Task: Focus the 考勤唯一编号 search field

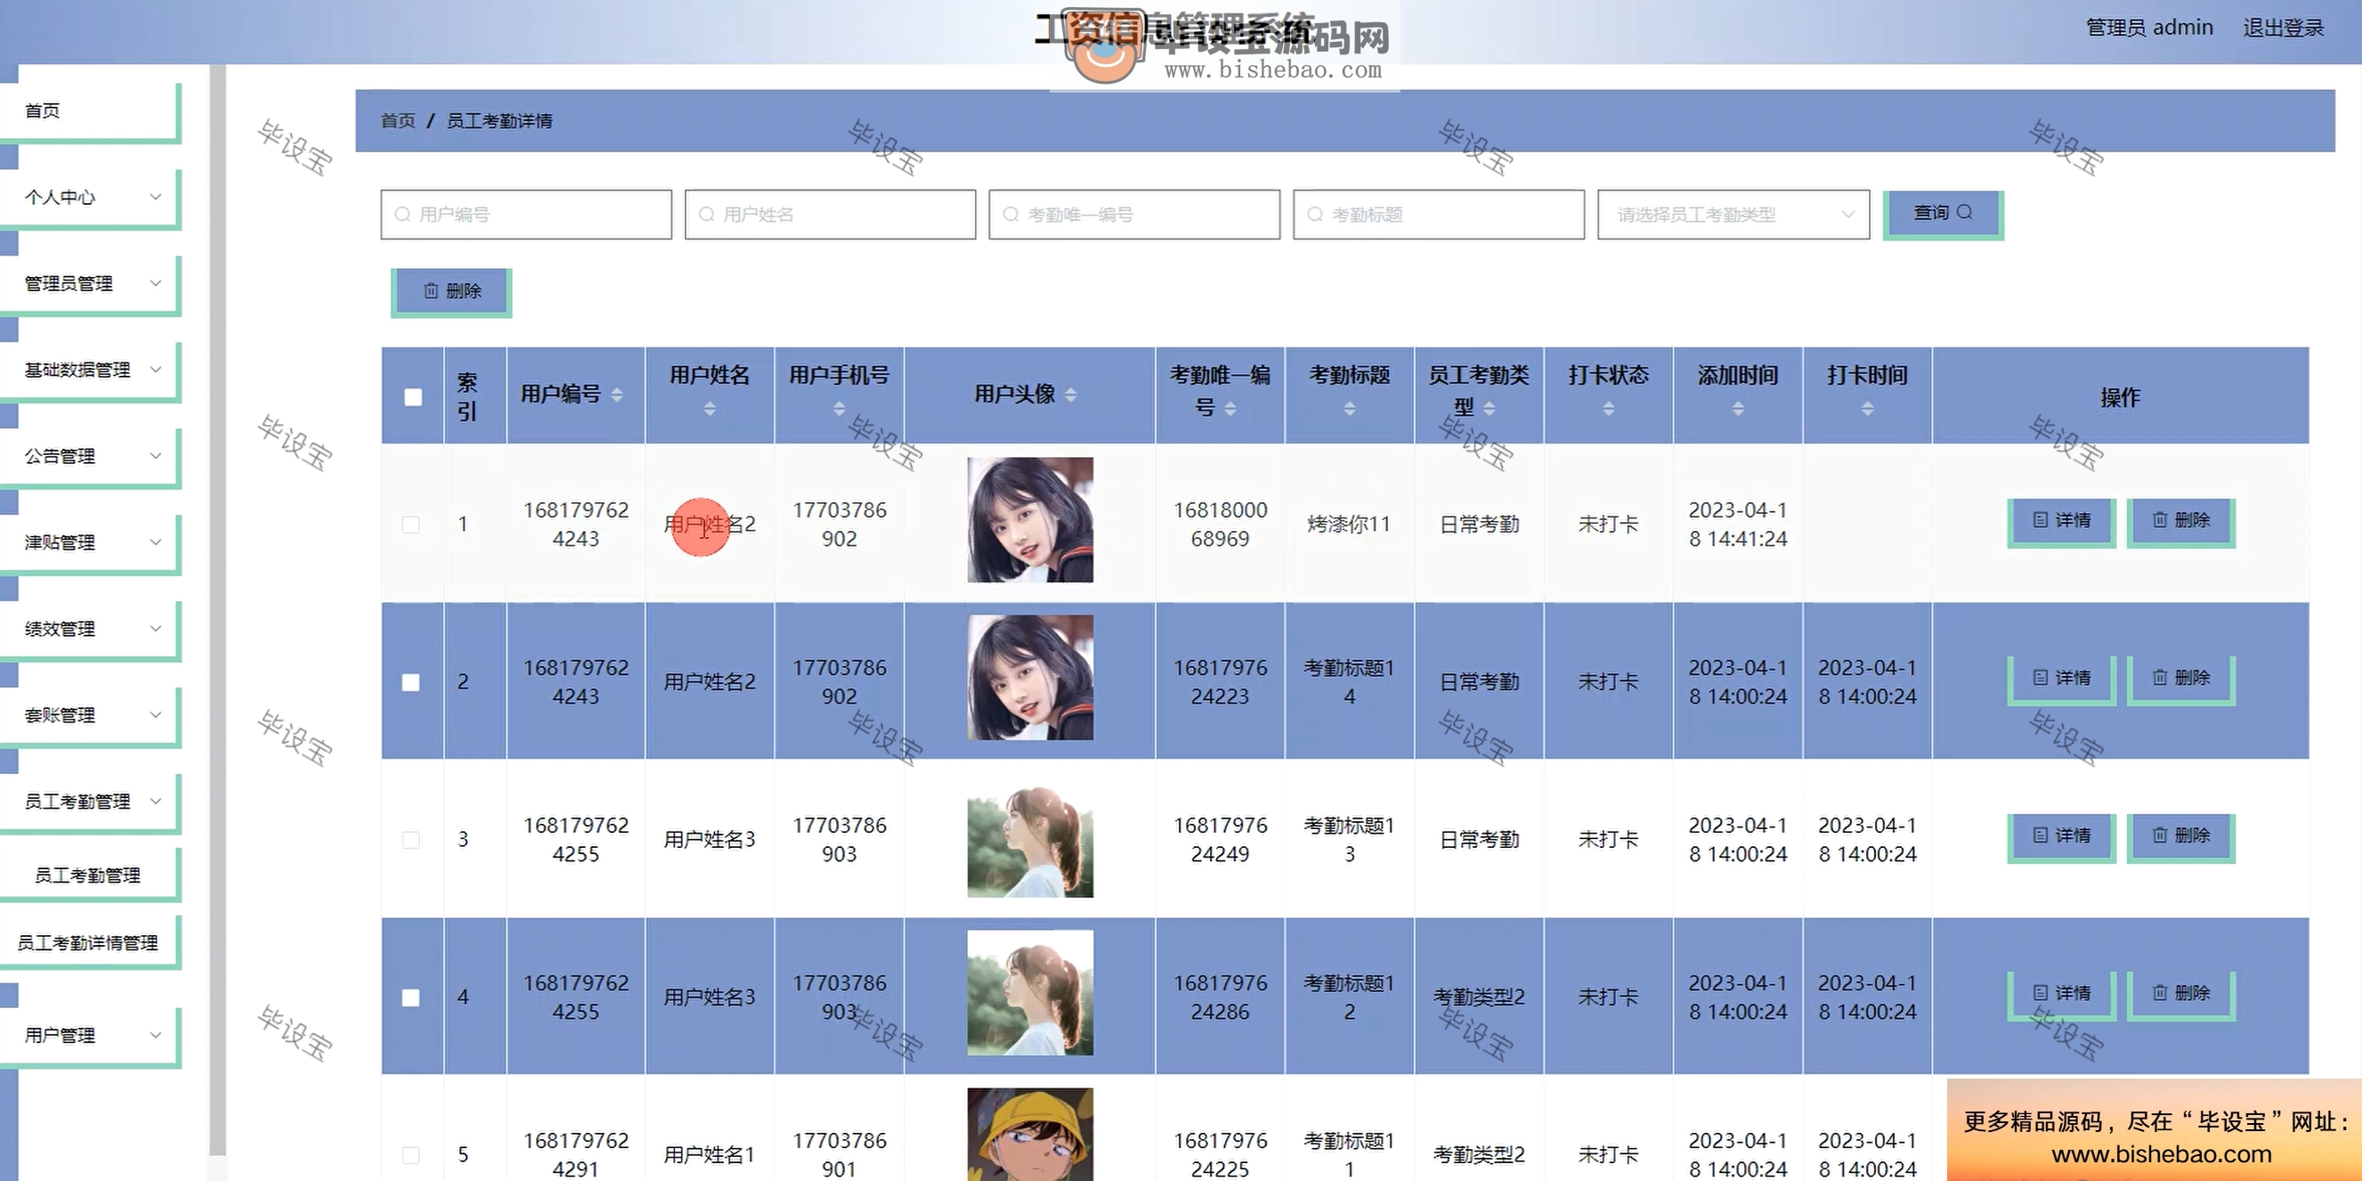Action: (x=1134, y=215)
